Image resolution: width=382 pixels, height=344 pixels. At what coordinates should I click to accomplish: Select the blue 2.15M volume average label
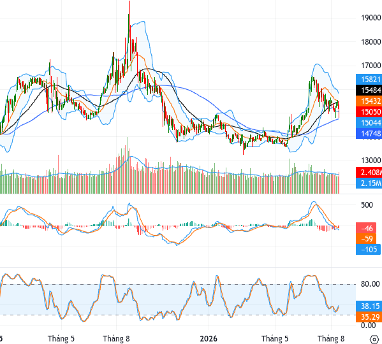tap(369, 183)
